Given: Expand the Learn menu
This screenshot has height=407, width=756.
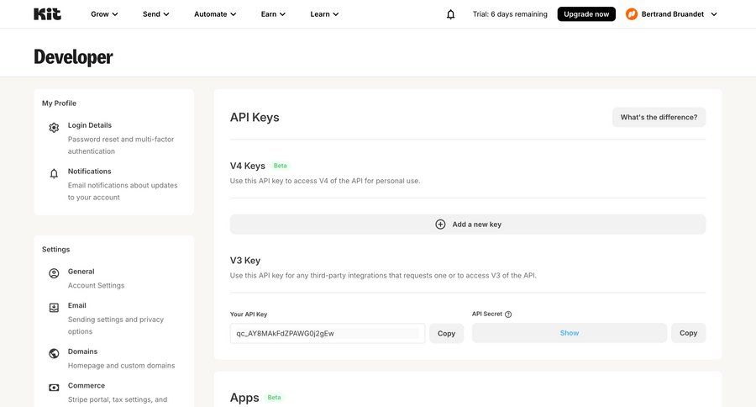Looking at the screenshot, I should 324,14.
